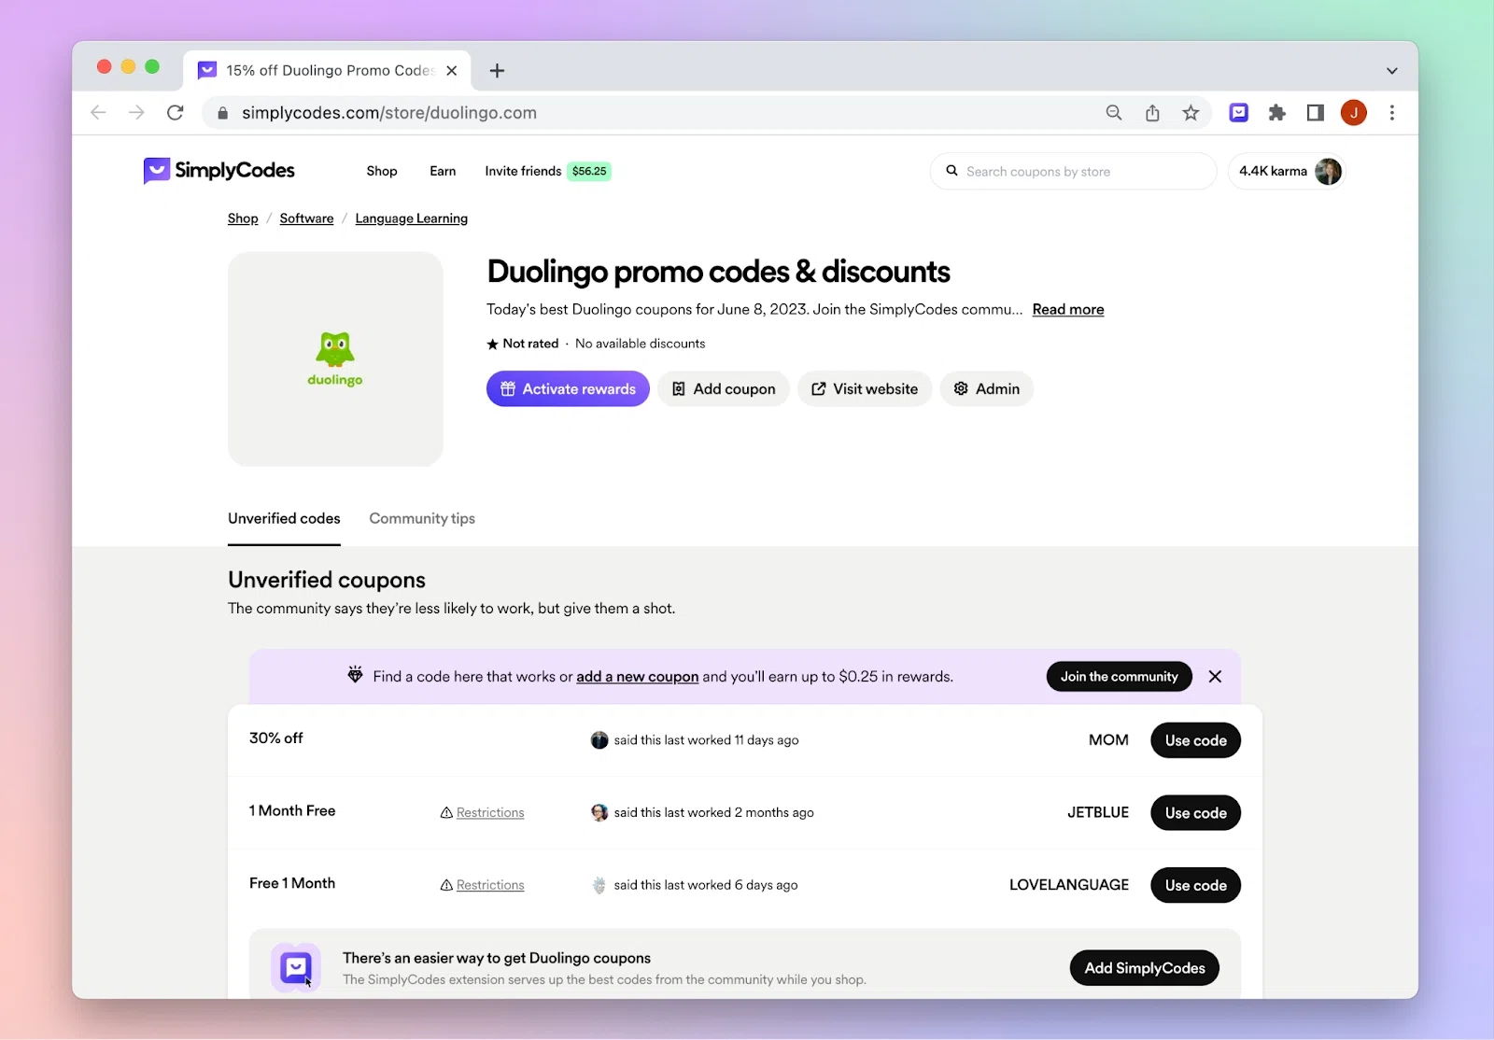Click the Not rated star icon
The image size is (1494, 1040).
[x=492, y=344]
